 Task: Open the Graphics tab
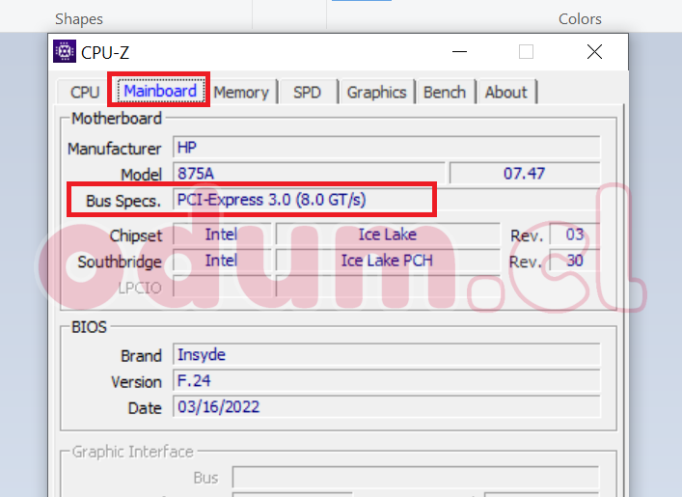376,93
